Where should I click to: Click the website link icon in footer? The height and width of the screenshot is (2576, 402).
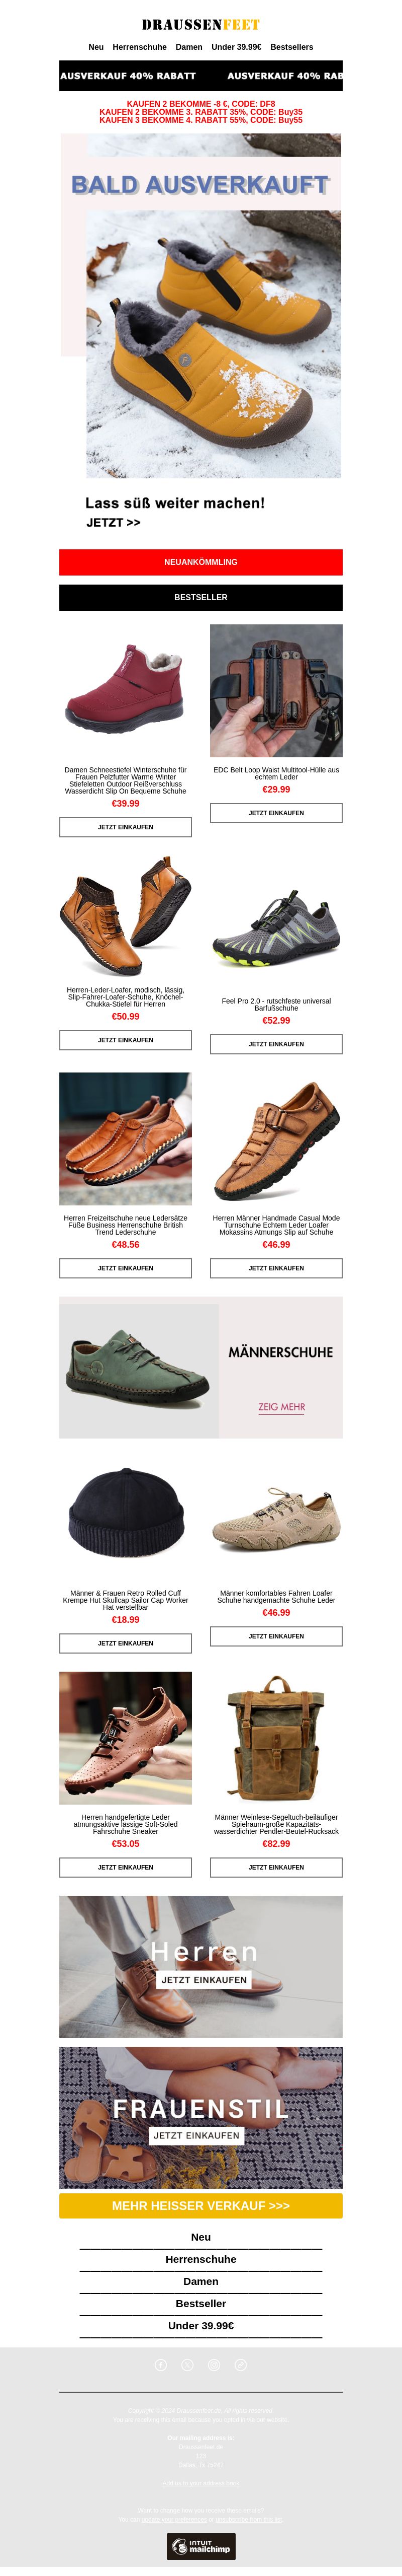coord(240,2365)
